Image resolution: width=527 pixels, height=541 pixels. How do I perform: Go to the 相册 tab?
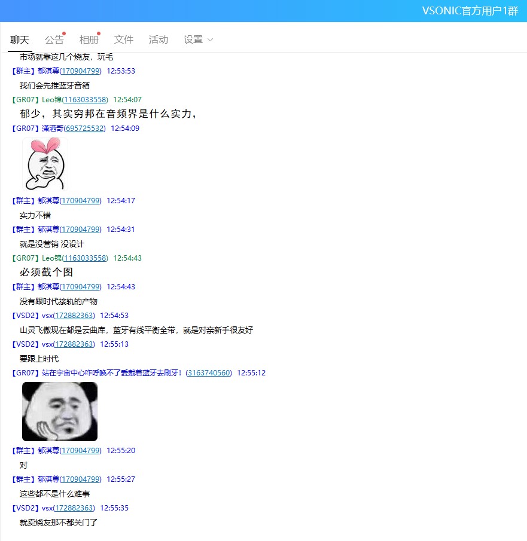pos(89,40)
